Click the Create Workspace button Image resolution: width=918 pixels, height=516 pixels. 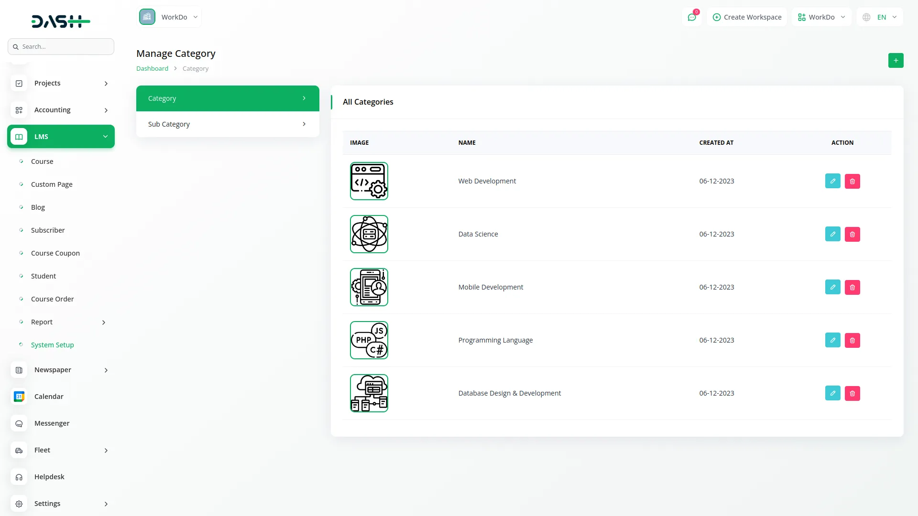point(747,17)
